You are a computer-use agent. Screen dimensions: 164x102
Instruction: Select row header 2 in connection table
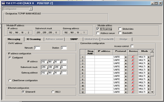(x=83, y=60)
